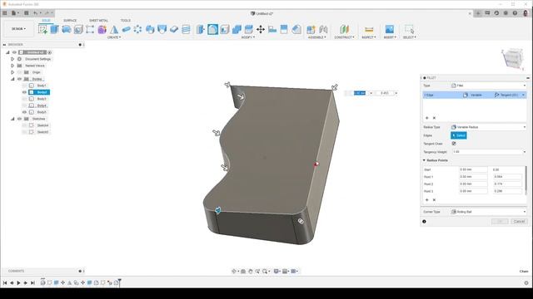Select the Press Pull tool icon

point(201,30)
